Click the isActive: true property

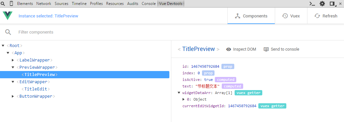point(197,80)
